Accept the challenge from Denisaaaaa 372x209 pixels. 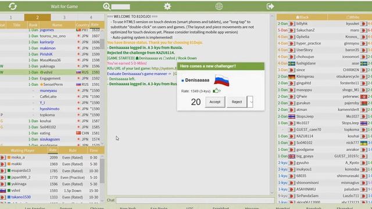pyautogui.click(x=215, y=102)
